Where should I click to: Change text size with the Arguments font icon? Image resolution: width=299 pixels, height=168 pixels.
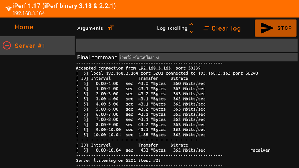(111, 28)
